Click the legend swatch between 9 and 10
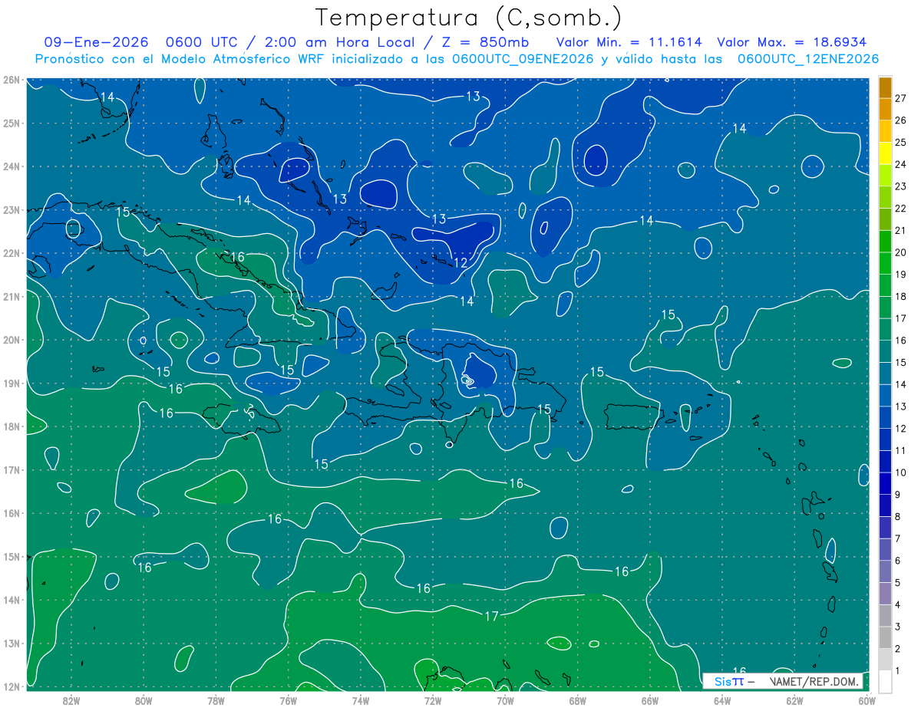This screenshot has width=921, height=711. pyautogui.click(x=885, y=484)
